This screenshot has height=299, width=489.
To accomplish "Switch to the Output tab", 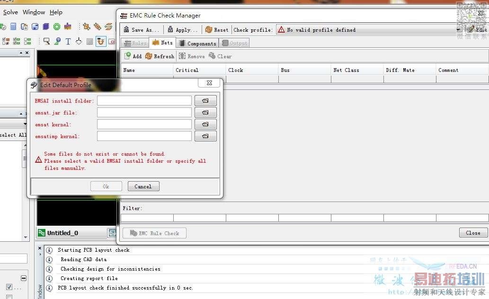I will [x=234, y=43].
